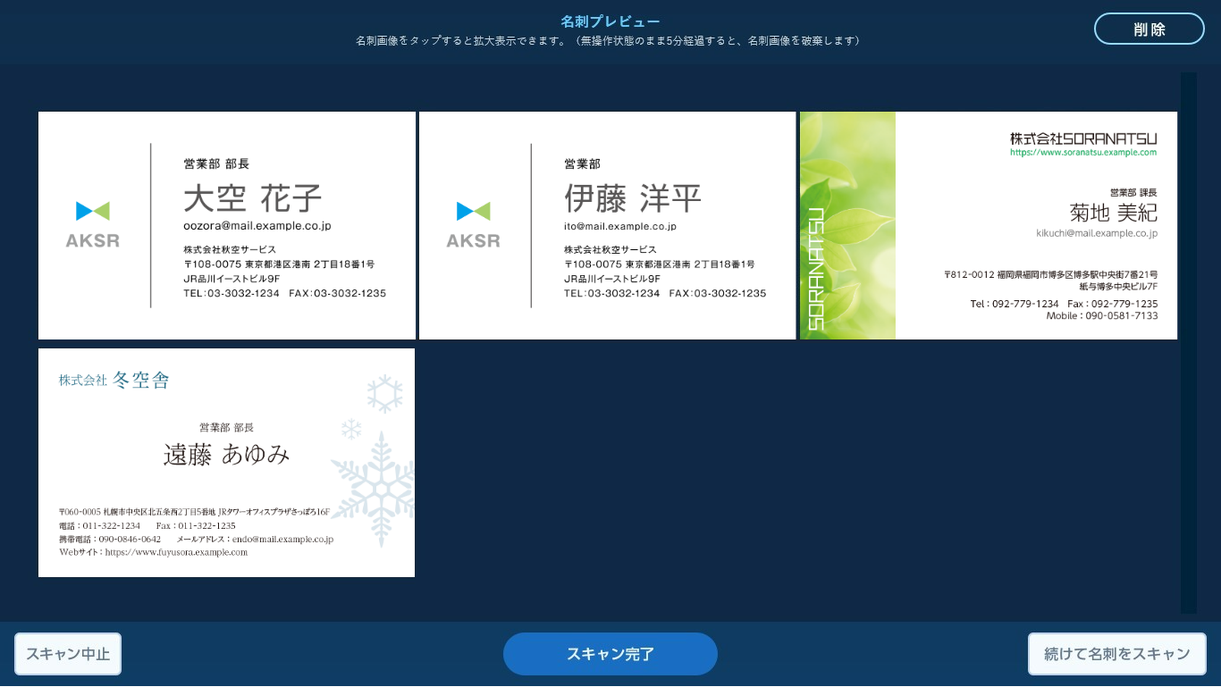The width and height of the screenshot is (1221, 687).
Task: Click the www.soranatsu.example.com URL
Action: pos(1083,153)
